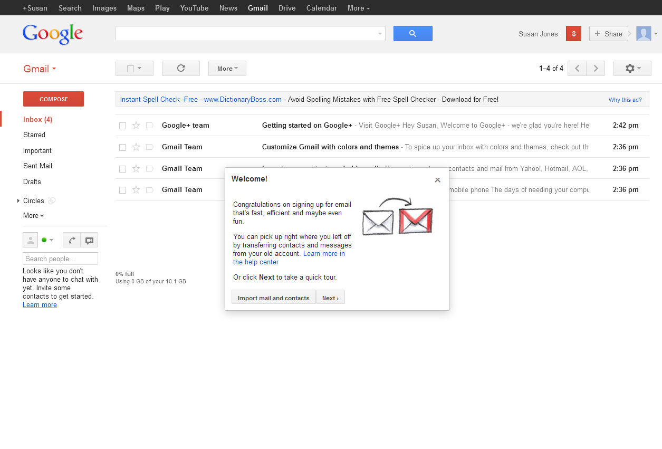
Task: Click the chat profile silhouette icon
Action: click(30, 240)
